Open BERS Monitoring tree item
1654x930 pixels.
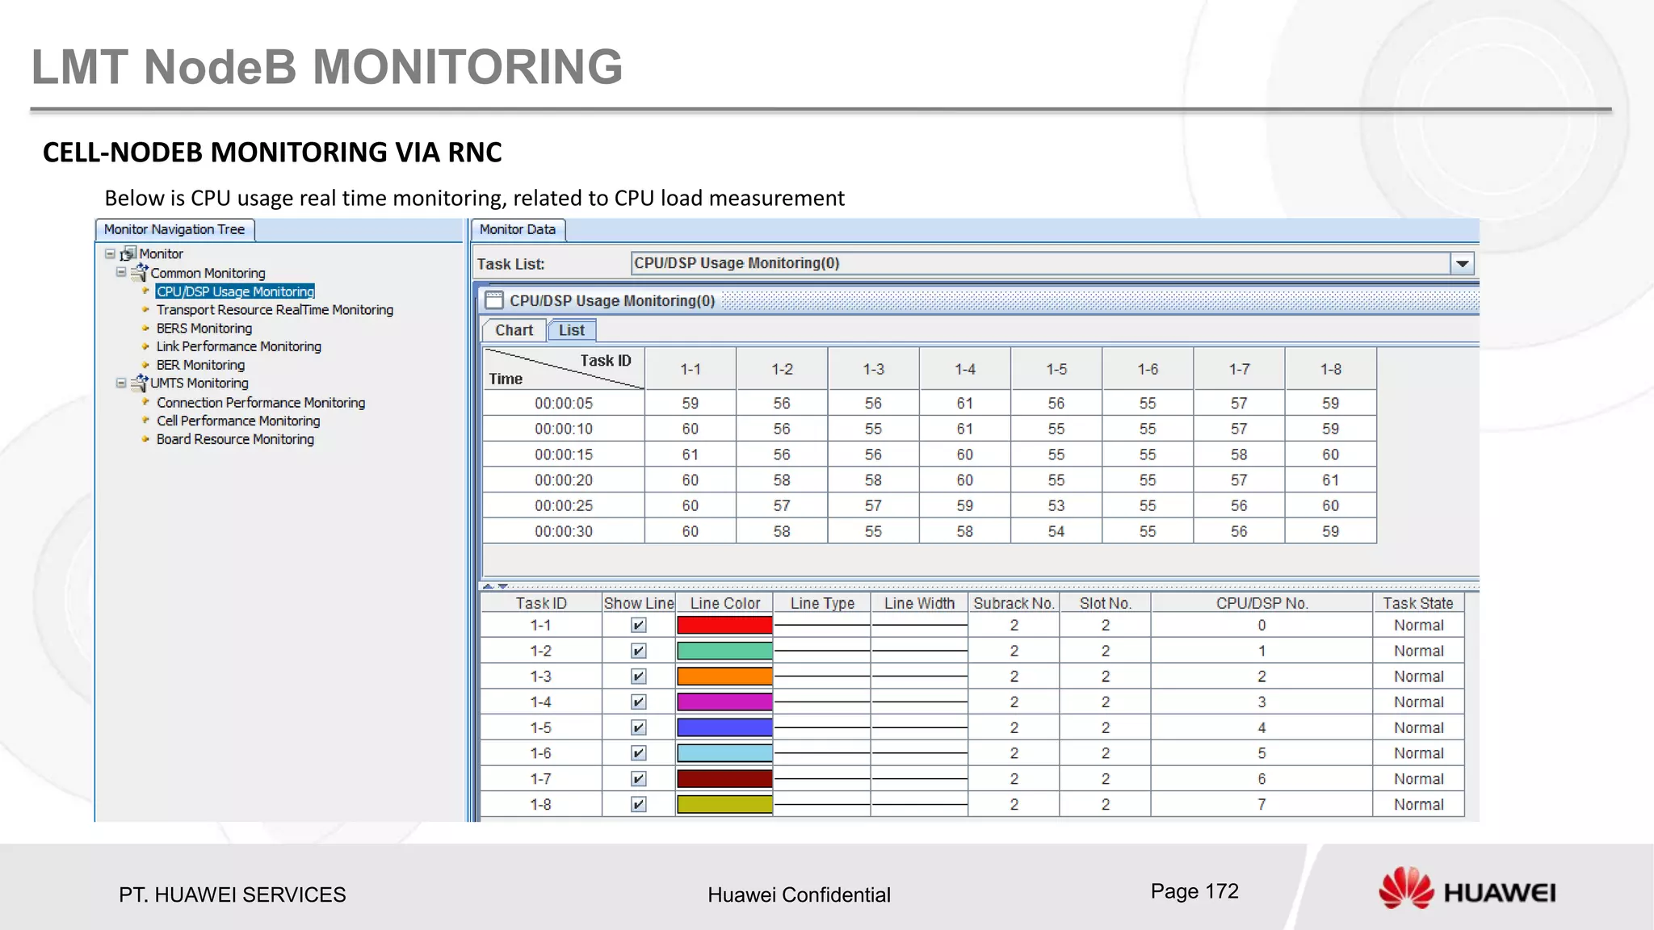pyautogui.click(x=204, y=329)
